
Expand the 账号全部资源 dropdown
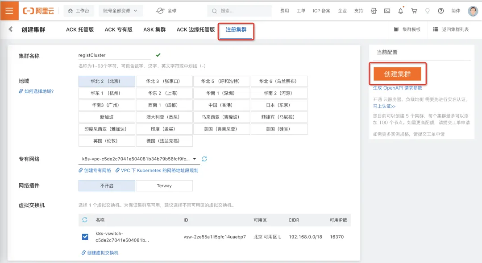120,11
